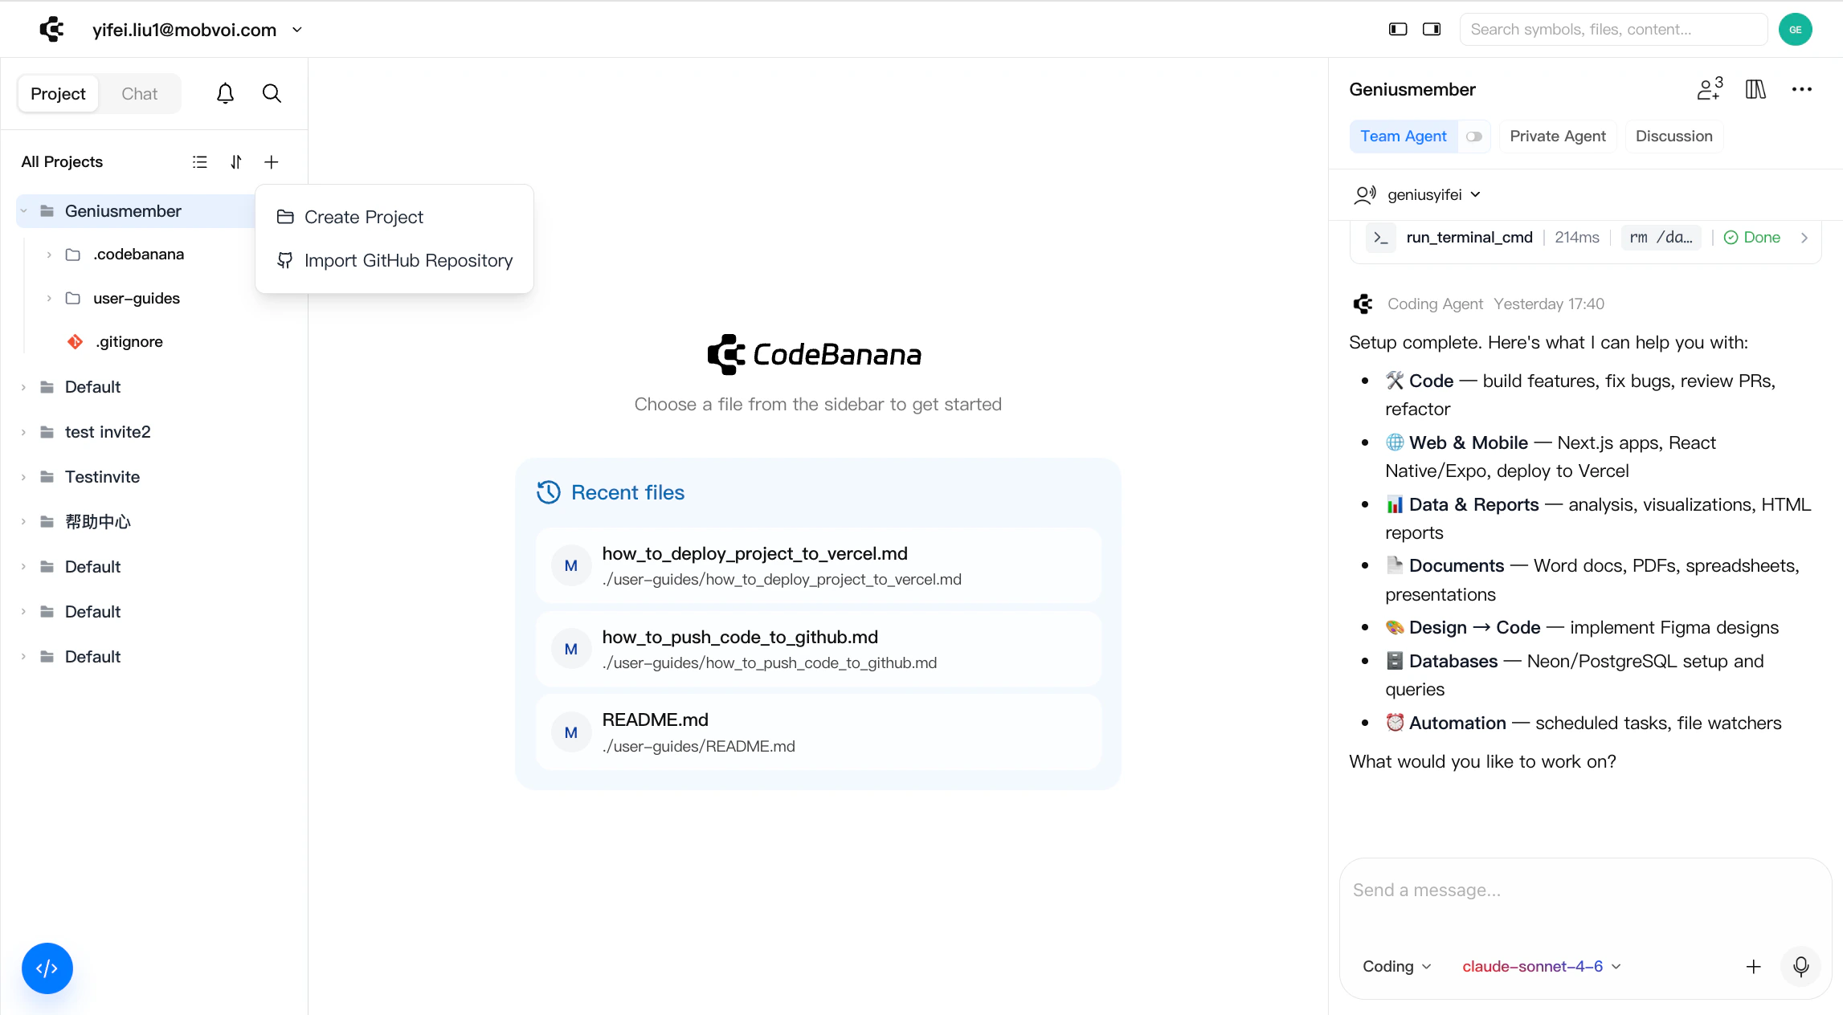Image resolution: width=1843 pixels, height=1015 pixels.
Task: Choose Create Project from menu
Action: point(394,218)
